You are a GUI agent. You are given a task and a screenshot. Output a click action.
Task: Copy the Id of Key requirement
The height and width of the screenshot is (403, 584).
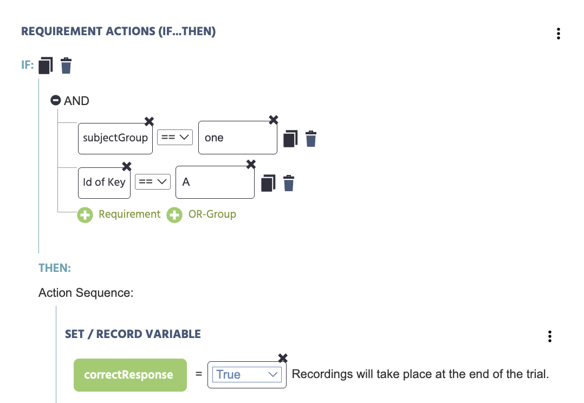268,183
